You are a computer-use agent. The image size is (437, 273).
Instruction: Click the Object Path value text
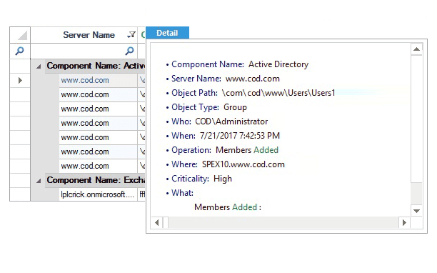coord(278,93)
